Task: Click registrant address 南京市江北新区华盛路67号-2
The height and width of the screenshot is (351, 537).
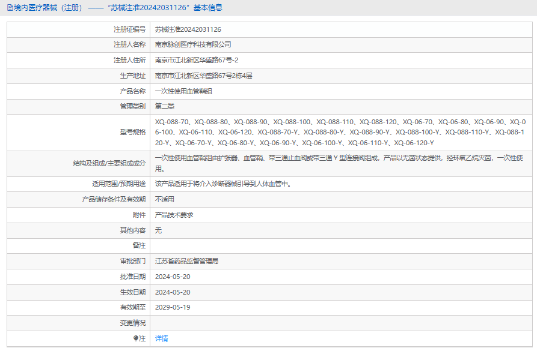Action: (x=197, y=60)
